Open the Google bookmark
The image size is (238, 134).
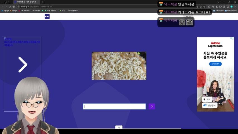[x=14, y=11]
